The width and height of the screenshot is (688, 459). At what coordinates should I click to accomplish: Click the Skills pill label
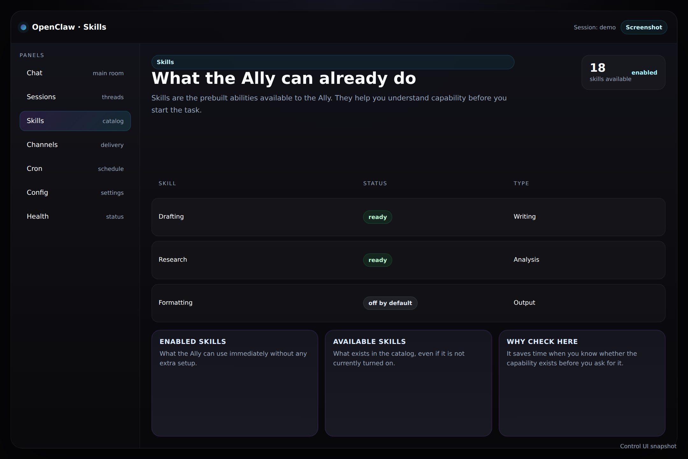point(333,62)
